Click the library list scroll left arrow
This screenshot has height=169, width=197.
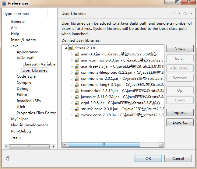click(65, 145)
